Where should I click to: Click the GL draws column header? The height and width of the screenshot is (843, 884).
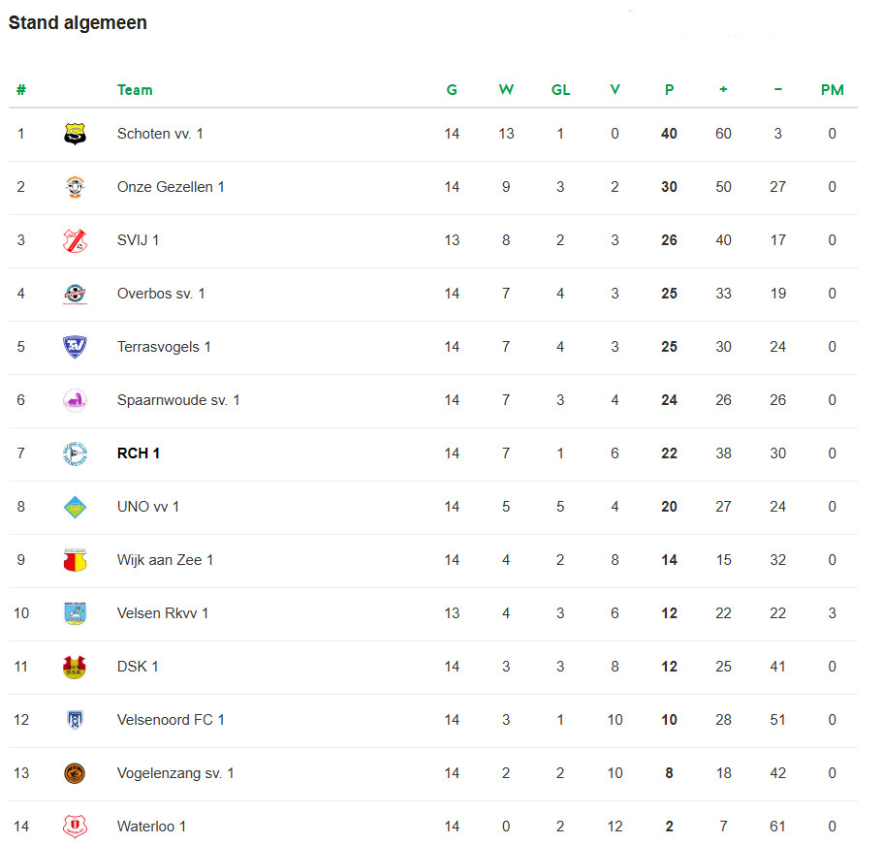[x=560, y=90]
